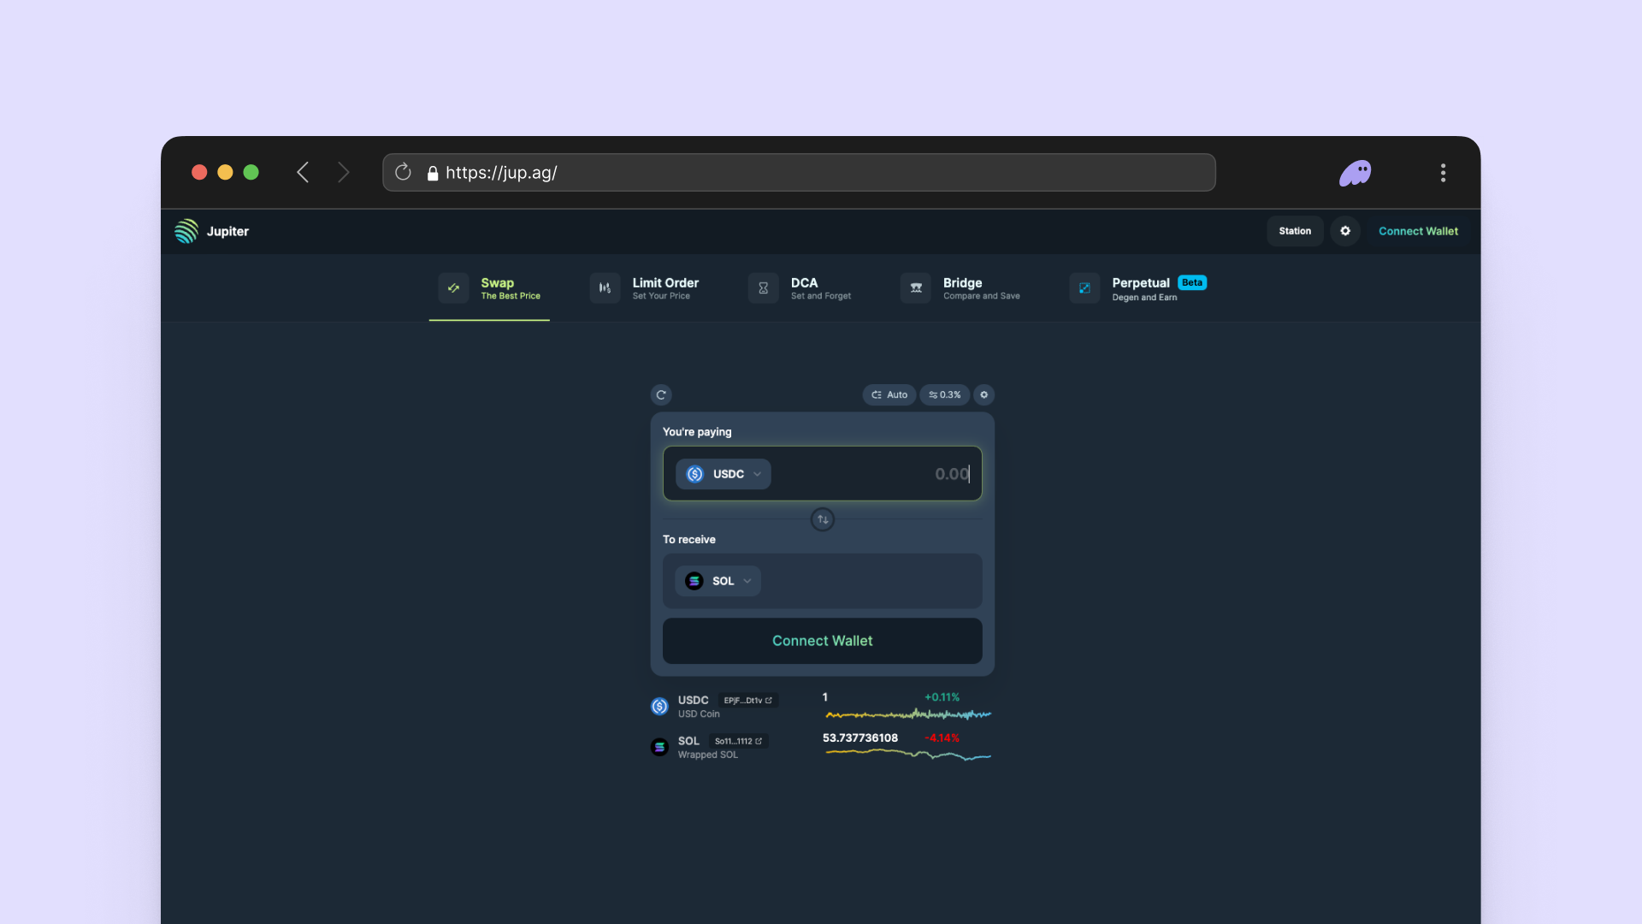Click the refresh quote icon above swap panel

click(660, 395)
